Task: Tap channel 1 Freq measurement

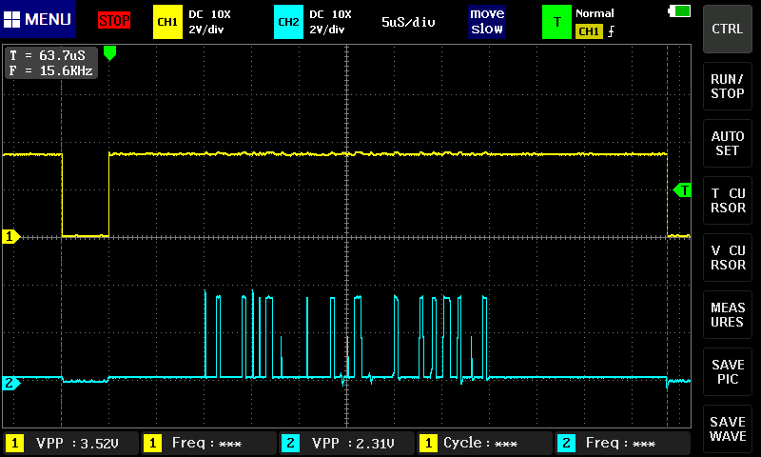Action: 208,443
